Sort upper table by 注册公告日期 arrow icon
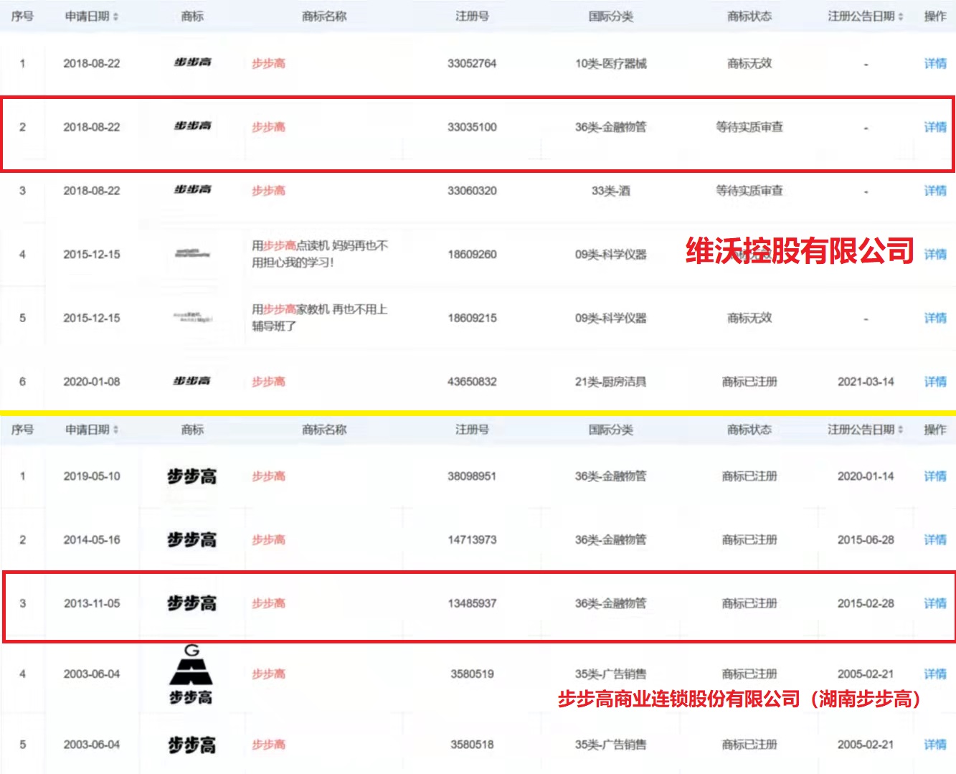 [900, 16]
